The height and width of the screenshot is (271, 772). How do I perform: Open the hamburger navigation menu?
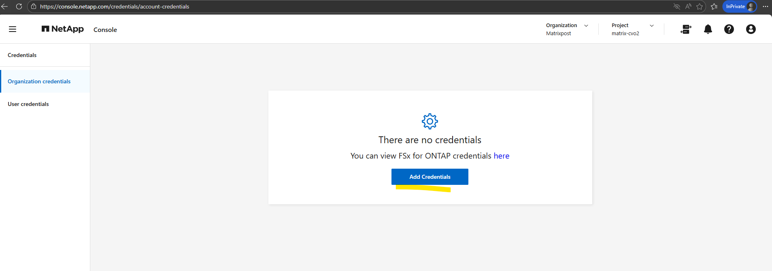(x=13, y=29)
